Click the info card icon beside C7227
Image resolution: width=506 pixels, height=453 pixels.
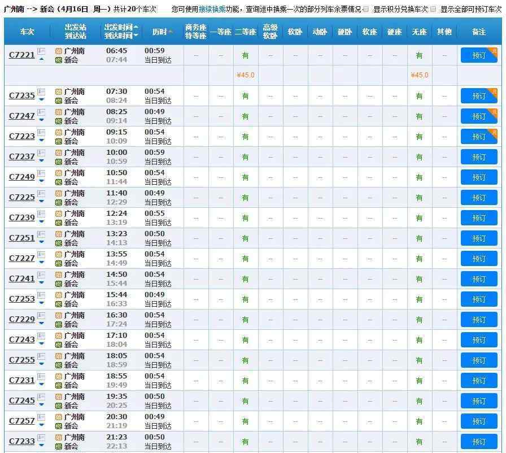point(41,255)
